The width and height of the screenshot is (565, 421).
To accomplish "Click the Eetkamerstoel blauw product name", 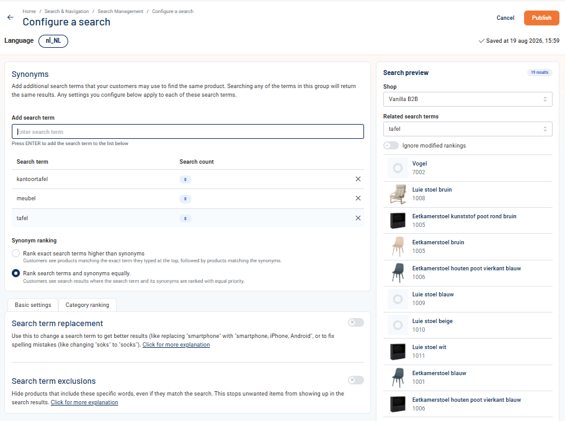I will 439,373.
